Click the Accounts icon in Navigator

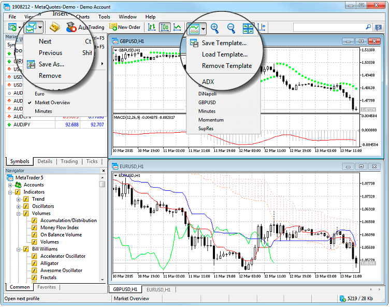pos(18,185)
